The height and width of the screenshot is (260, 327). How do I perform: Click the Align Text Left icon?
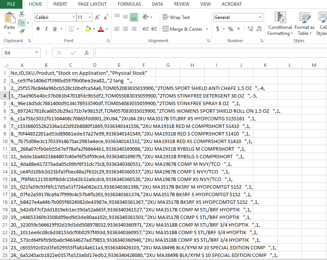[117, 29]
